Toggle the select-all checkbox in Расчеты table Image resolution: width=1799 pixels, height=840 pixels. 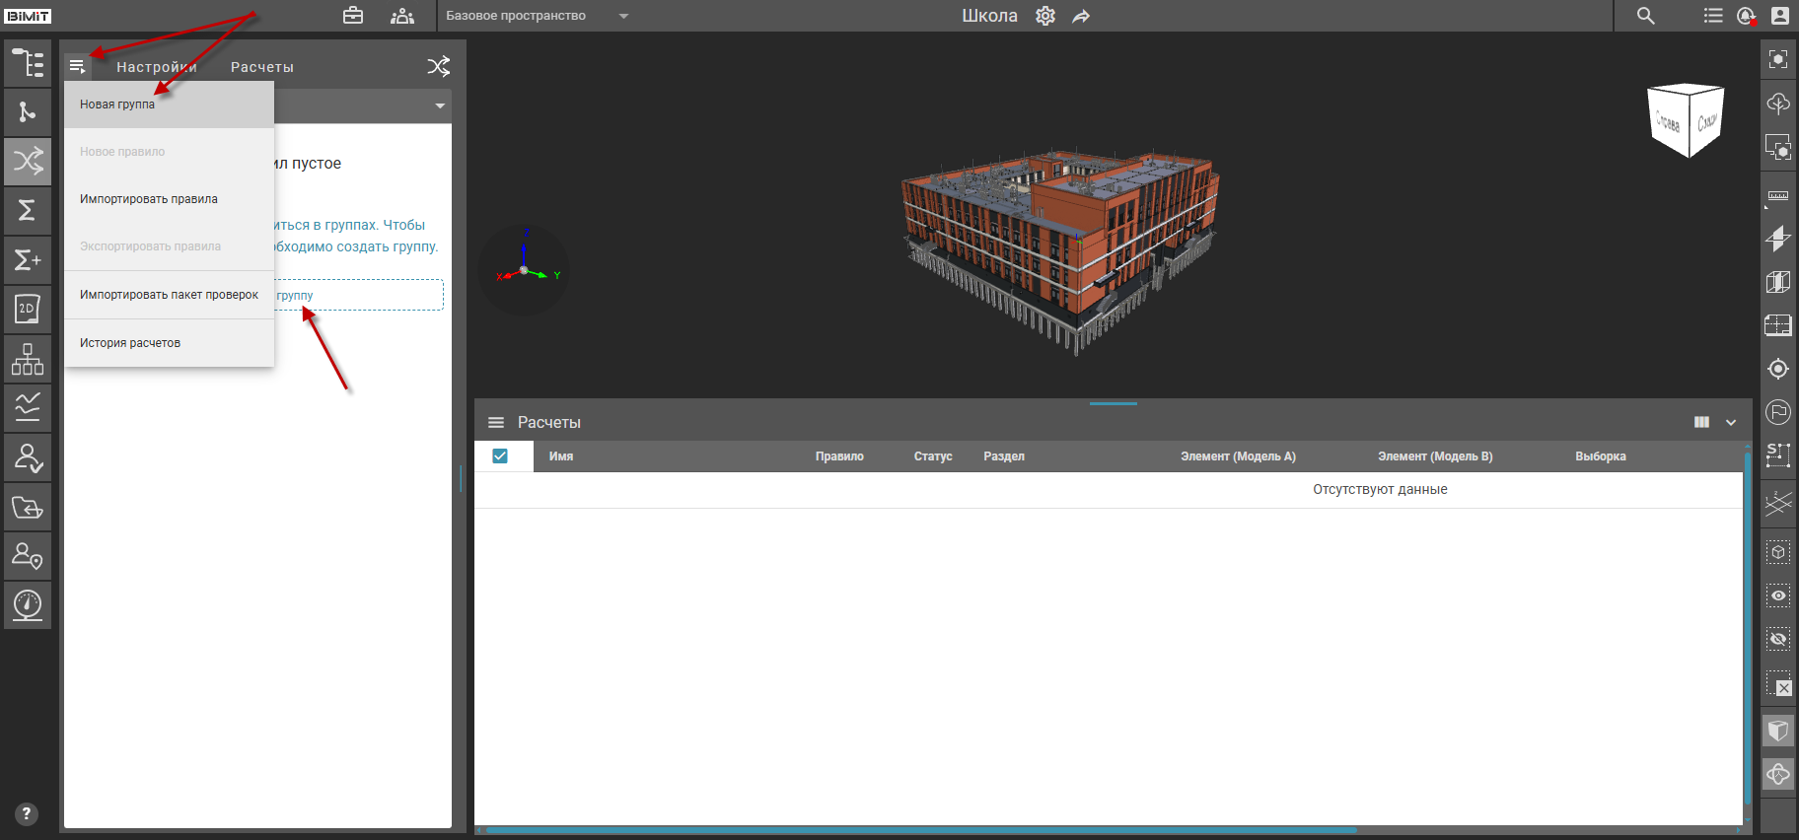tap(500, 455)
